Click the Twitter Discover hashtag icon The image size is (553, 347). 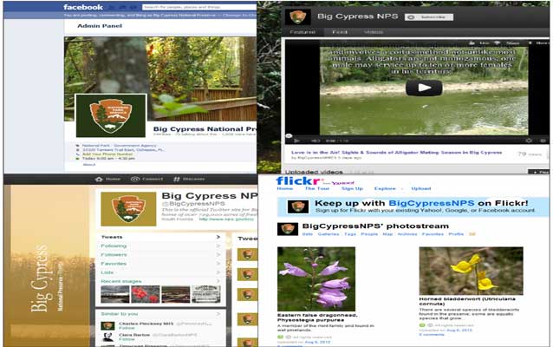[177, 179]
